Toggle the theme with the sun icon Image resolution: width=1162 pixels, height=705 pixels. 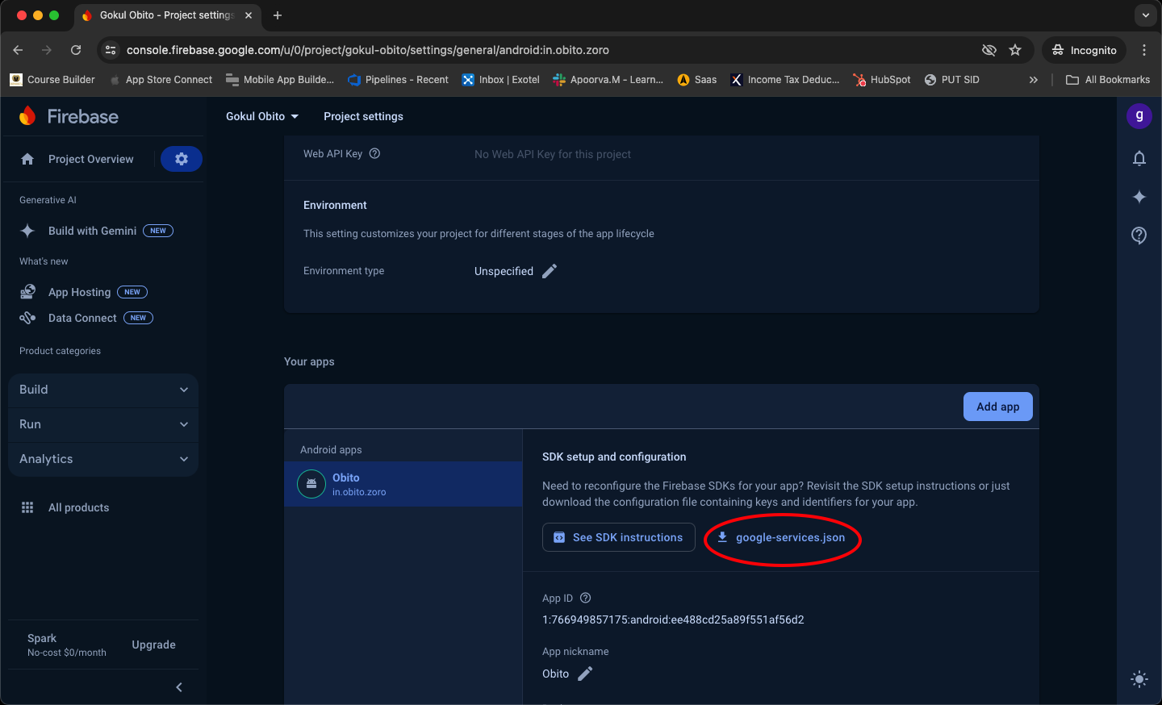[1139, 679]
